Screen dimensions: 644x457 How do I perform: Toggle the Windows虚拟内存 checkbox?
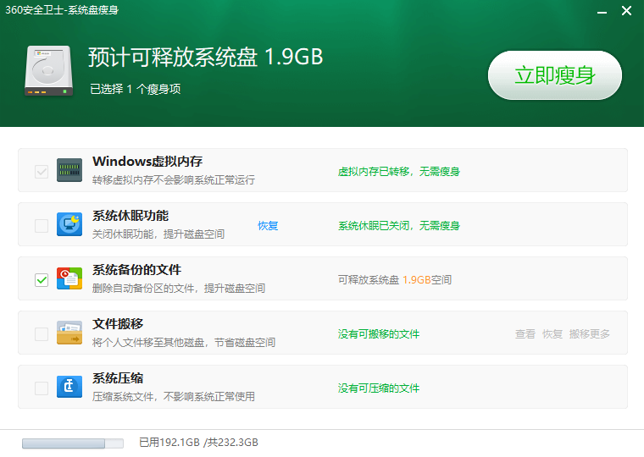(x=41, y=171)
